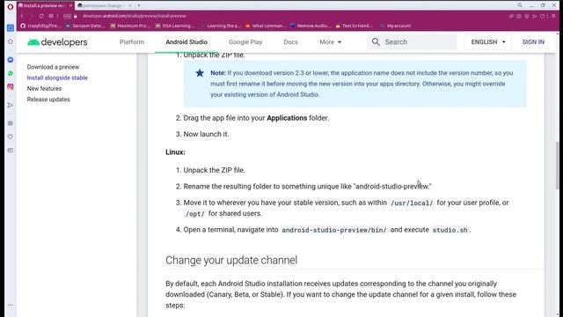Click the 'Linux:' heading text
The height and width of the screenshot is (317, 563).
click(175, 152)
